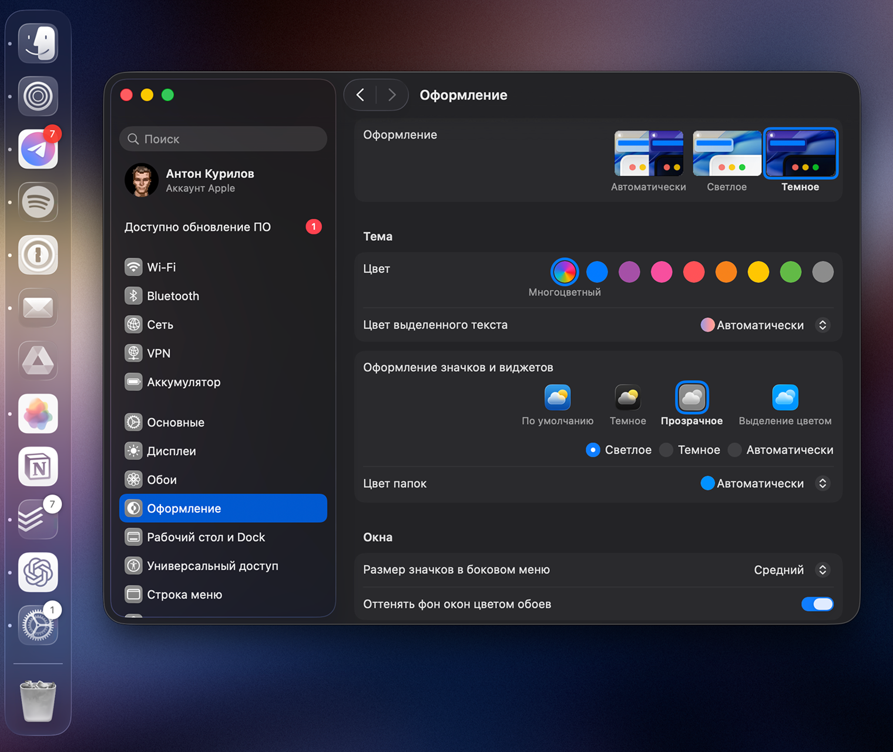Go to the Displays (Дисплеи) section
Screen dimensions: 893x752
tap(171, 451)
